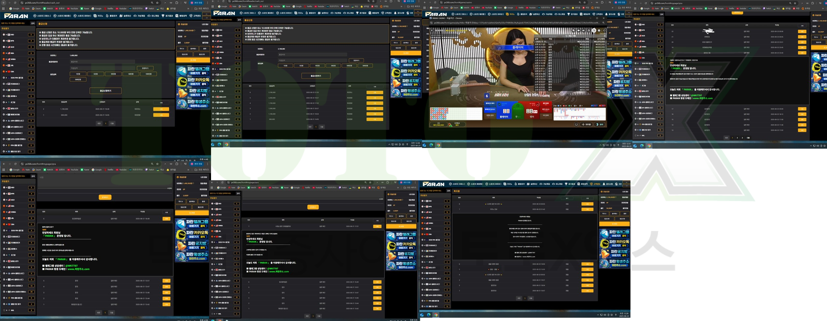Viewport: 827px width, 321px height.
Task: Open 미니게임 menu in 1,490,950 cash_out window
Action: (x=153, y=16)
